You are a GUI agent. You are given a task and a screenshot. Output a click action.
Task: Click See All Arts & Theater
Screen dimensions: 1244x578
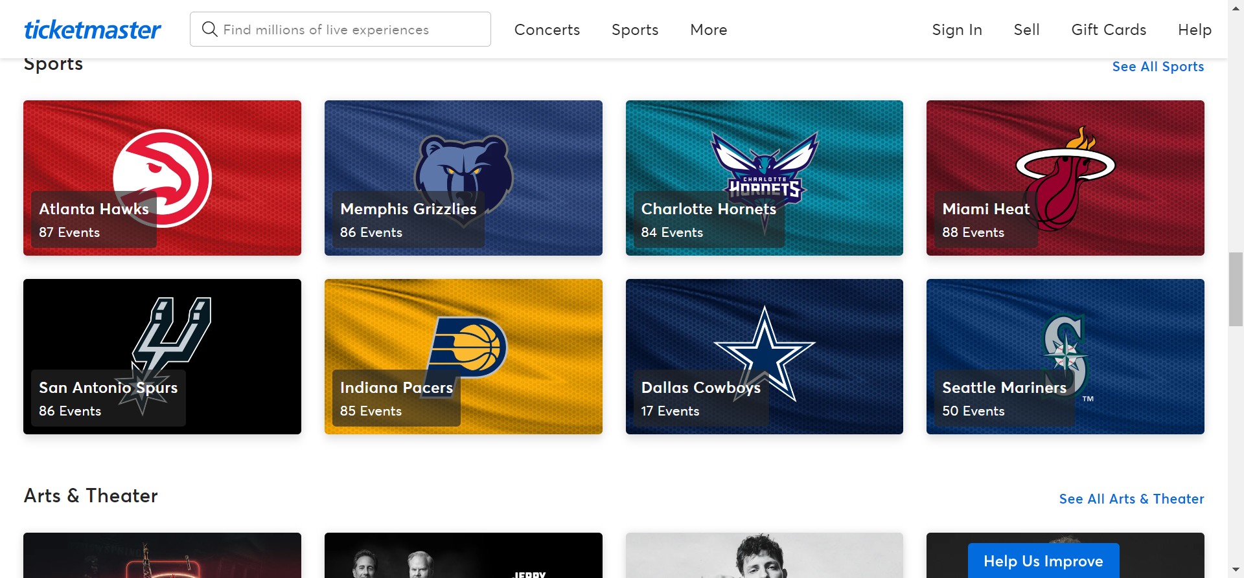coord(1131,499)
